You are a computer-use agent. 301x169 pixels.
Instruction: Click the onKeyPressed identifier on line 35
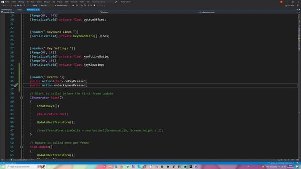coord(75,81)
